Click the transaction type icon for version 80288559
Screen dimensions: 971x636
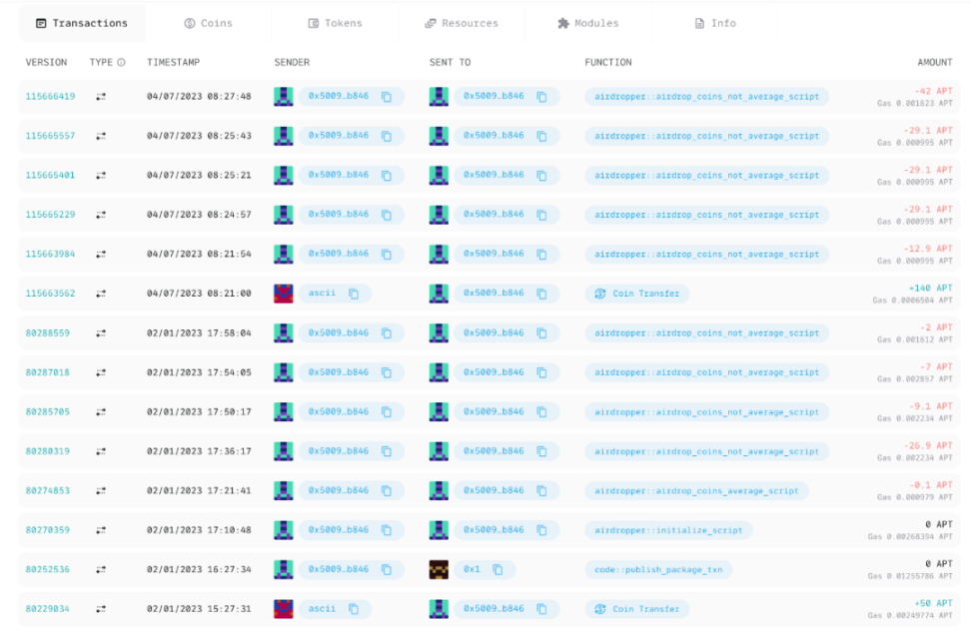coord(101,333)
